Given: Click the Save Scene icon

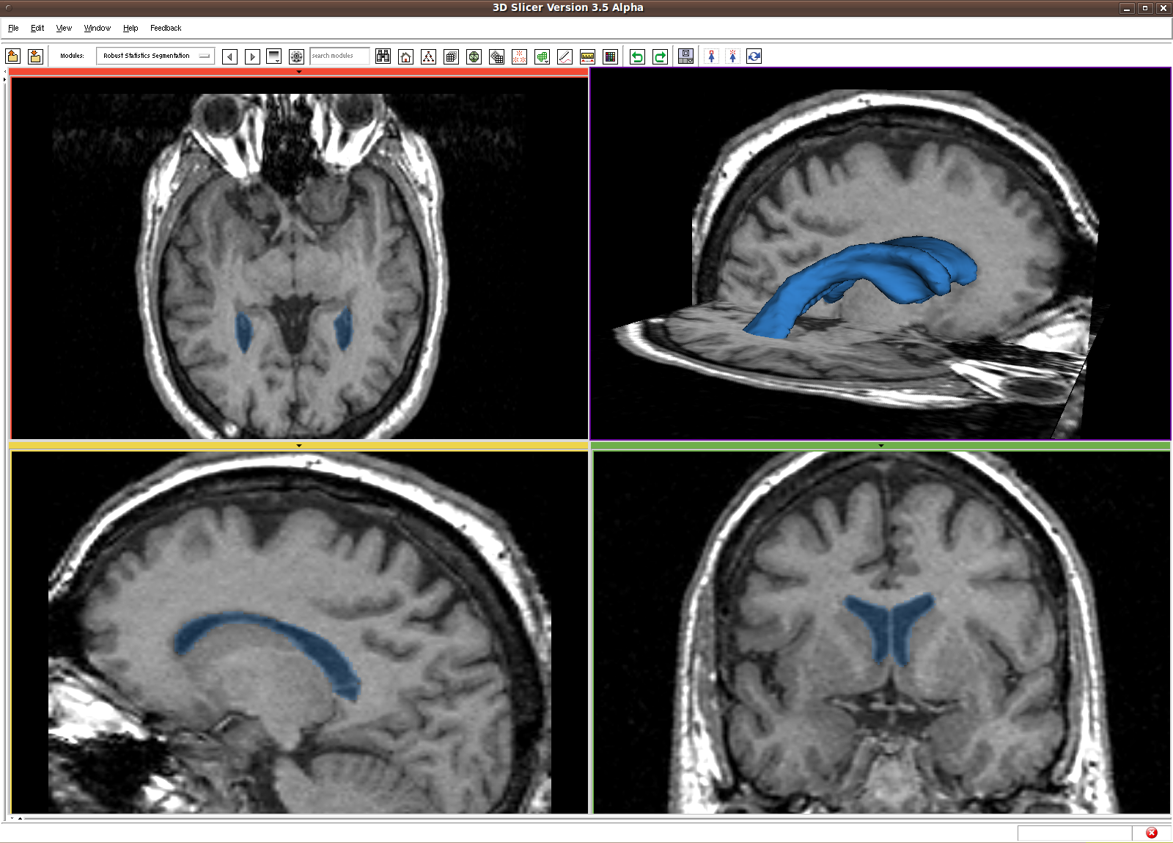Looking at the screenshot, I should [x=35, y=56].
